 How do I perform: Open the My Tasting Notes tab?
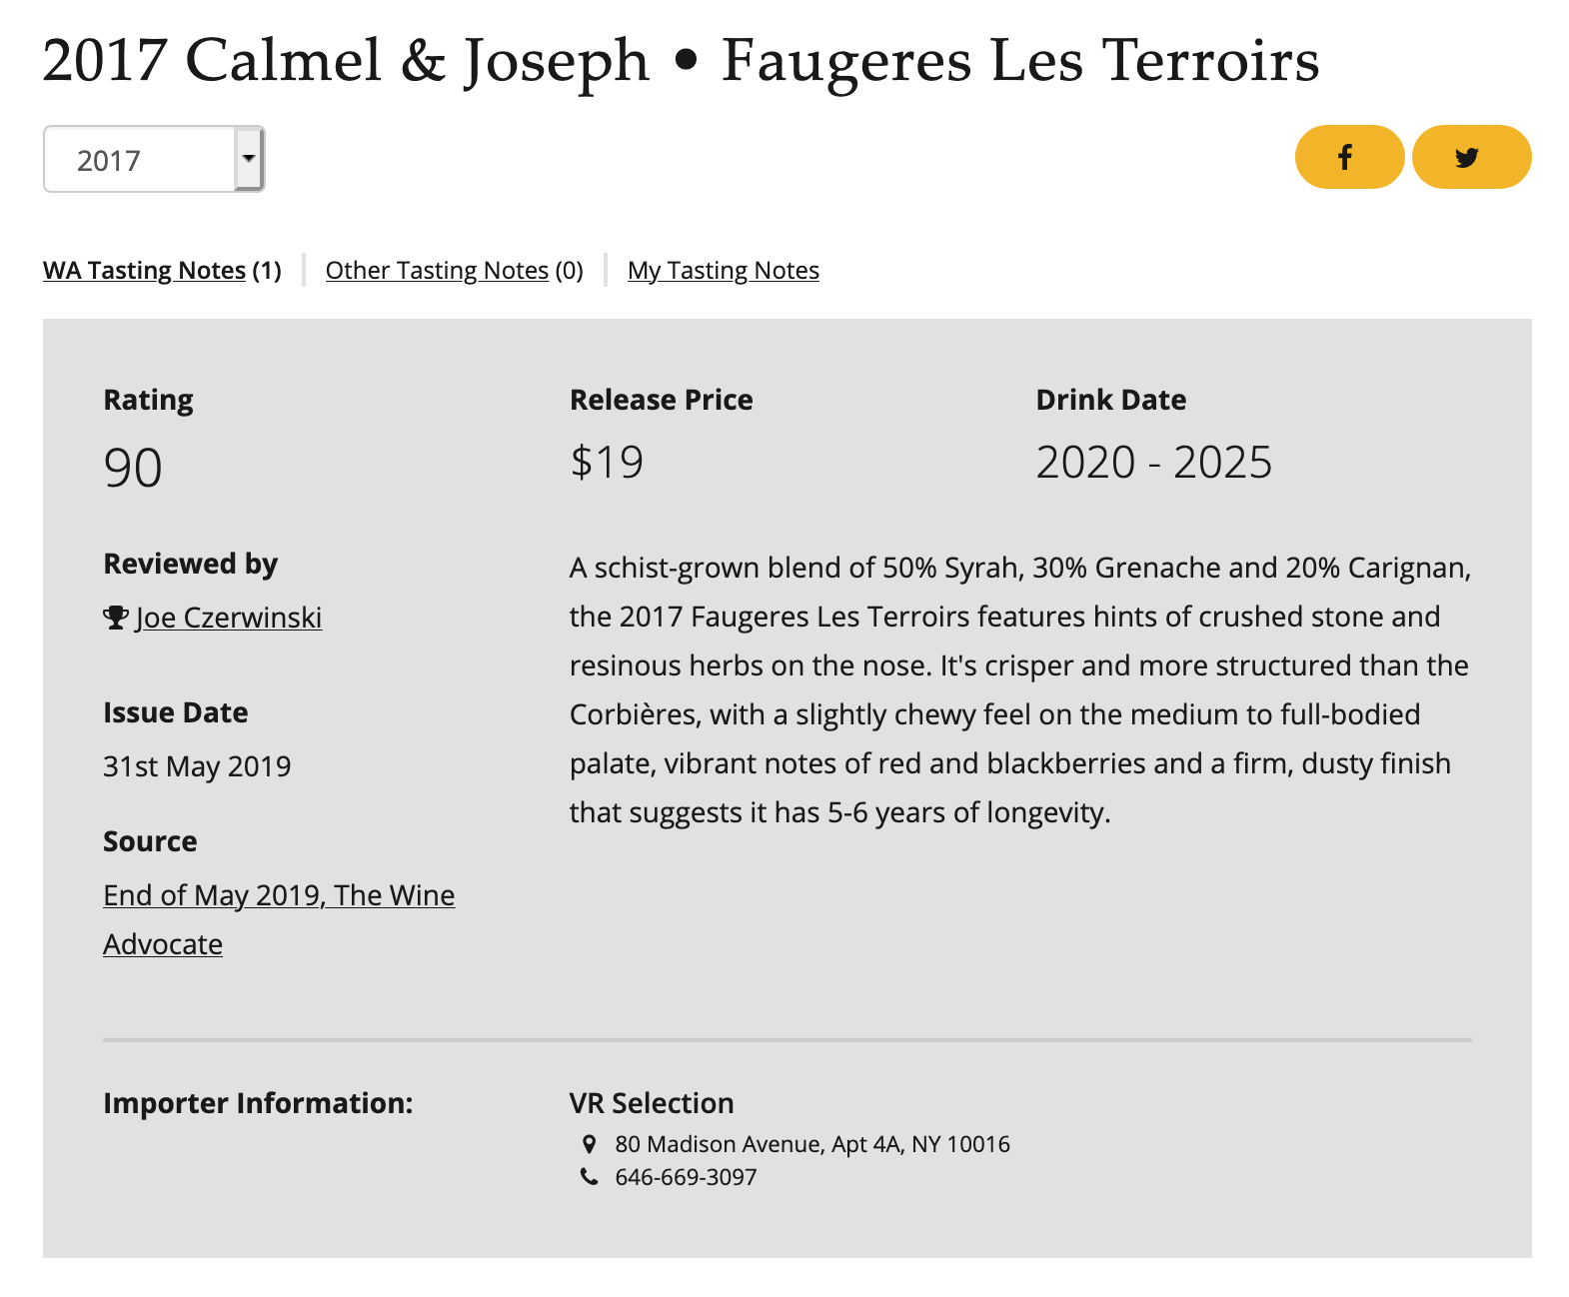[x=724, y=270]
